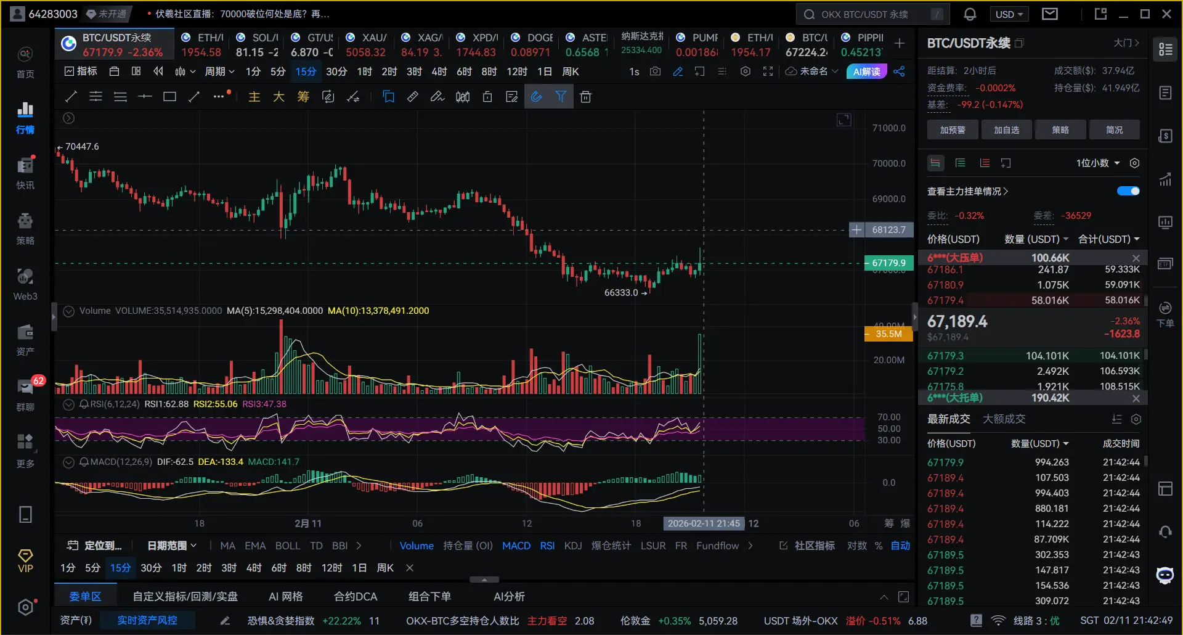Viewport: 1183px width, 635px height.
Task: Toggle the 筹 chip distribution indicator
Action: [x=303, y=97]
